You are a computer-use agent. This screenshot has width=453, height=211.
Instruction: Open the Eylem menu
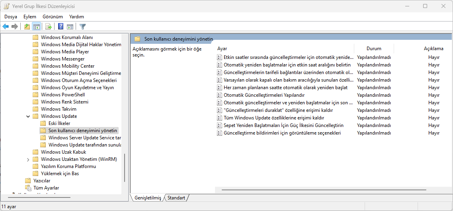pos(30,17)
